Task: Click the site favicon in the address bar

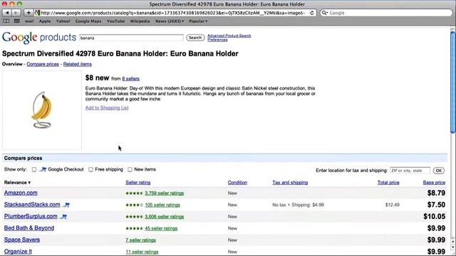Action: point(37,13)
